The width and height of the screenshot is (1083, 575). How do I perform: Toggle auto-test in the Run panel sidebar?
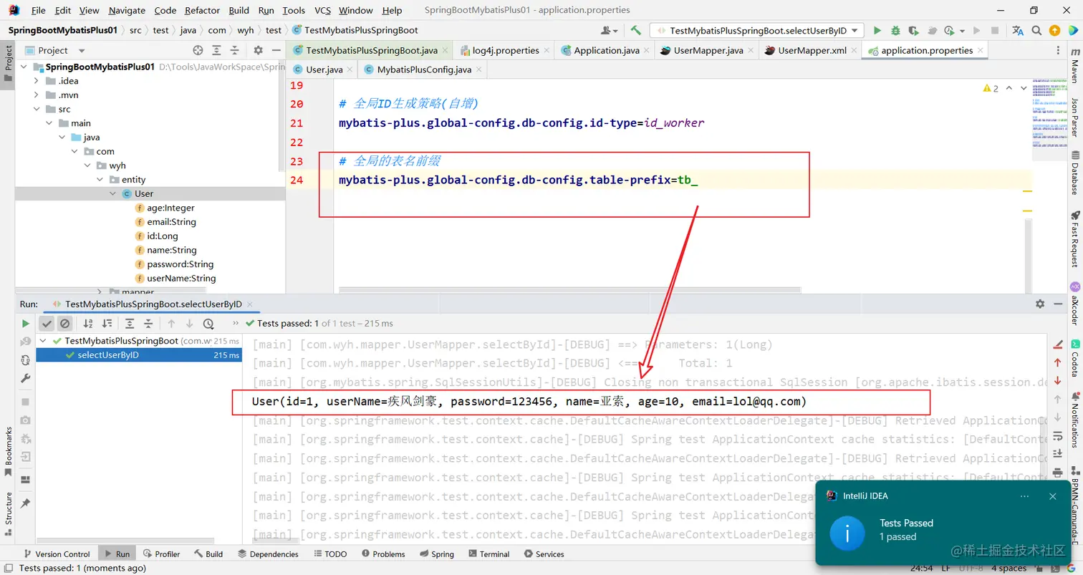coord(26,359)
